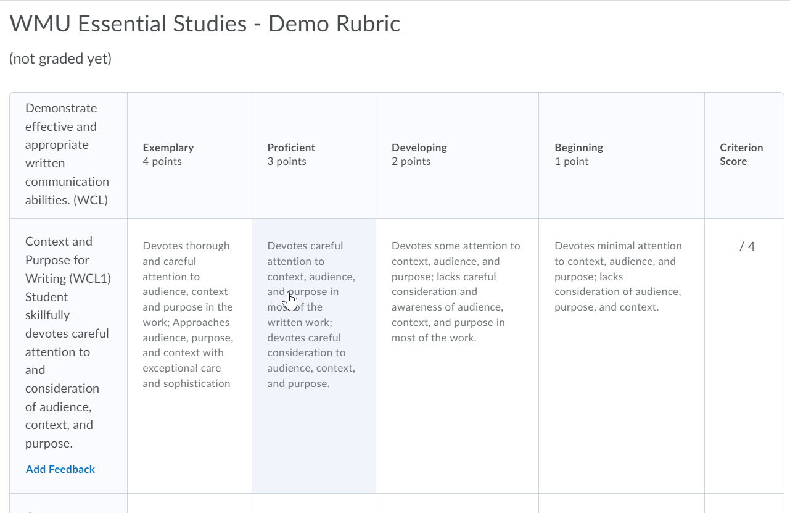Viewport: 790px width, 513px height.
Task: Choose the Devotes minimal attention Beginning description
Action: coord(617,276)
